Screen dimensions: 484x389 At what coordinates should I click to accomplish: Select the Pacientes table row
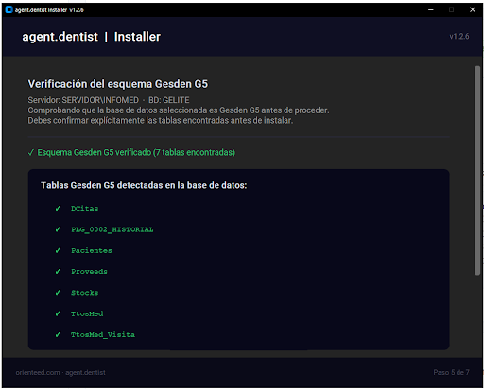[x=92, y=250]
